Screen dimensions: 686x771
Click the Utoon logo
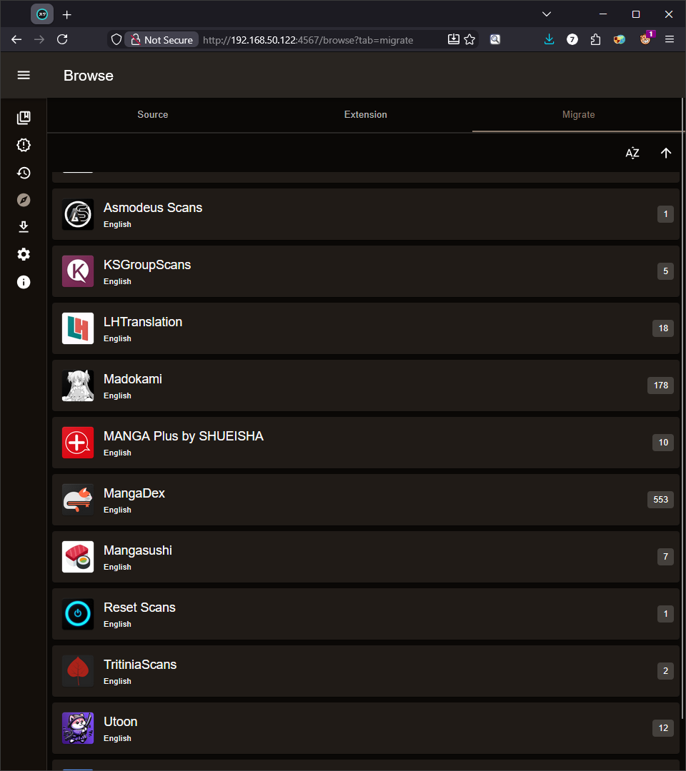(78, 727)
